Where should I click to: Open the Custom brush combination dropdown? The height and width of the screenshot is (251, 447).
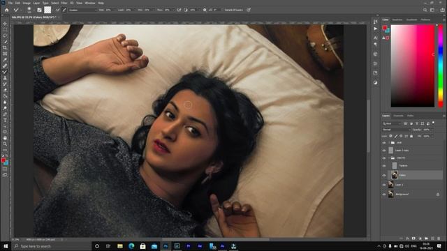[x=82, y=10]
